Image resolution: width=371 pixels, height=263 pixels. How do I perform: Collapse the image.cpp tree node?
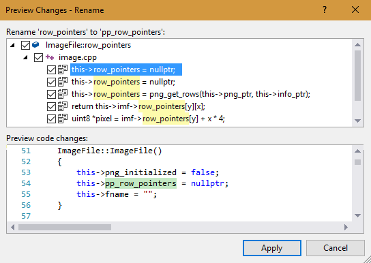(x=25, y=57)
